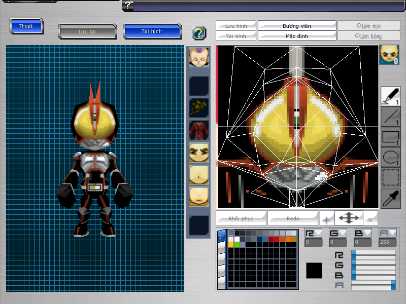The width and height of the screenshot is (406, 304).
Task: Select the ellipse shape tool
Action: click(x=390, y=158)
